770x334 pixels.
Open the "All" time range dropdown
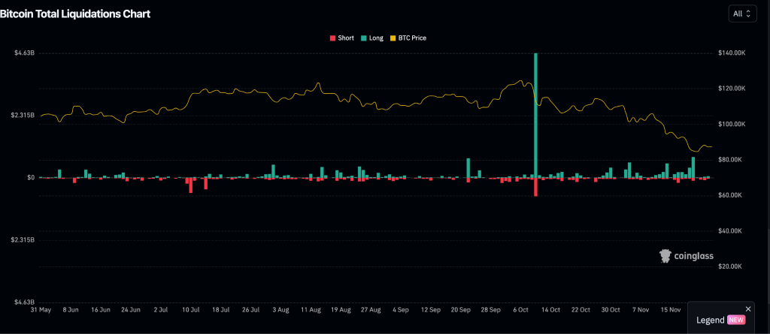[x=741, y=14]
